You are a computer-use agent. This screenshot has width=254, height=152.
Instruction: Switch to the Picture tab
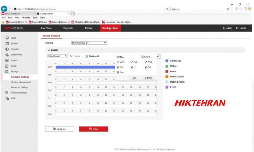(x=89, y=28)
